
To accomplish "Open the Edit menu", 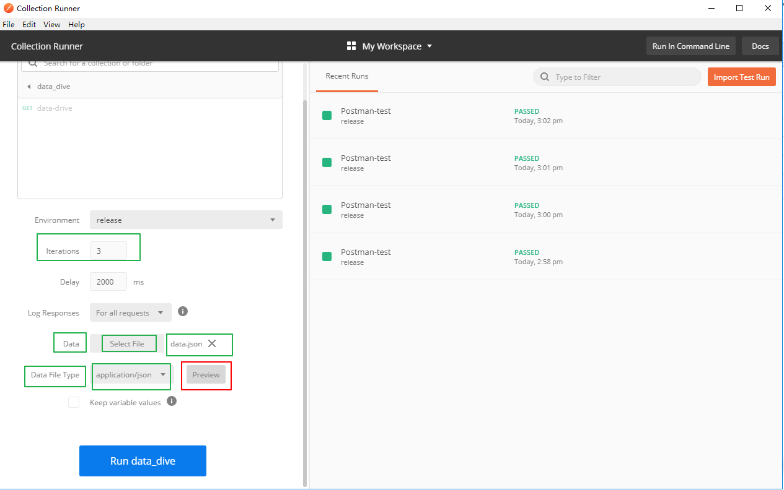I will click(x=29, y=25).
